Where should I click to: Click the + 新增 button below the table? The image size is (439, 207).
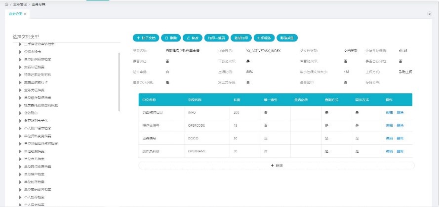277,166
